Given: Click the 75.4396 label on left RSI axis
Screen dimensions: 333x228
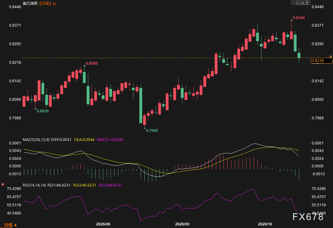Looking at the screenshot, I should [14, 189].
